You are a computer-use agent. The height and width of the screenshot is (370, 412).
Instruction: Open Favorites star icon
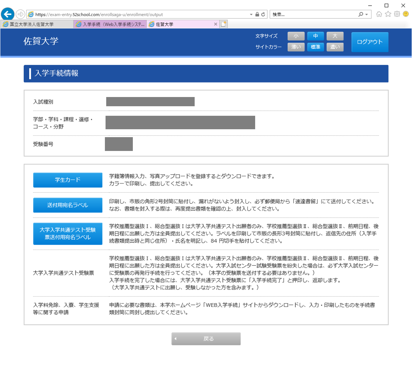(388, 14)
